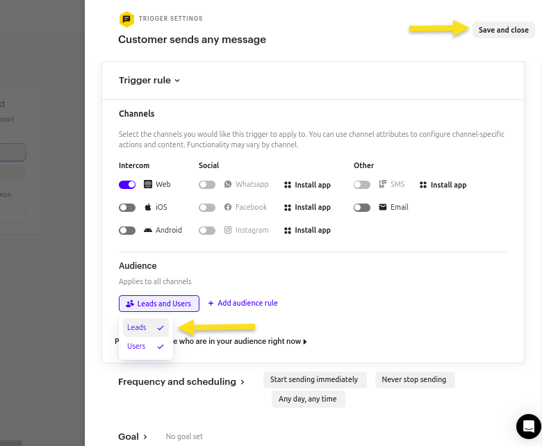The image size is (542, 446).
Task: Click the Instagram channel icon
Action: (228, 230)
